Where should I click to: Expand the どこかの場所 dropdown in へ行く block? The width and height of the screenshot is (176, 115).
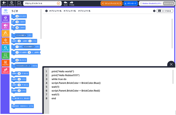(x=21, y=35)
